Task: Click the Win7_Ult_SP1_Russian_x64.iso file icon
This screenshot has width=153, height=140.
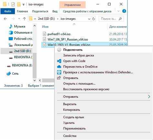Action: pyautogui.click(x=44, y=39)
